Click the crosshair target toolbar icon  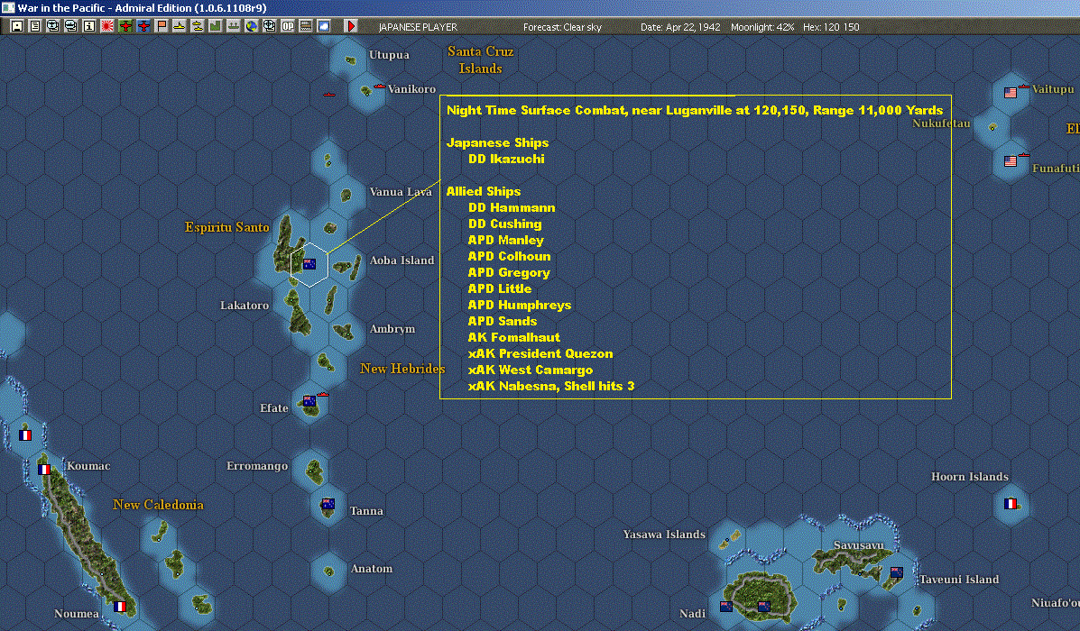click(x=269, y=26)
